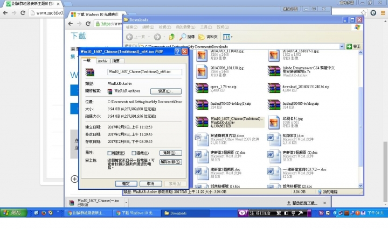The height and width of the screenshot is (229, 388).
Task: Click the 我的電腦 status bar entry
Action: pyautogui.click(x=328, y=192)
